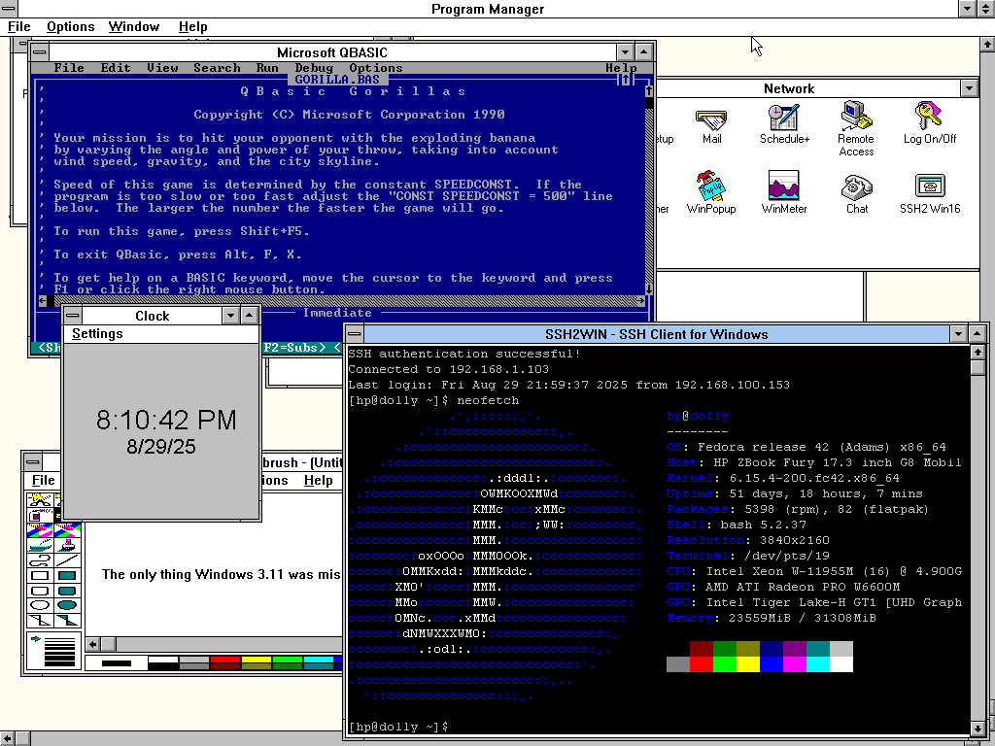
Task: Open the SSH2WIN window control menu box
Action: coord(355,334)
